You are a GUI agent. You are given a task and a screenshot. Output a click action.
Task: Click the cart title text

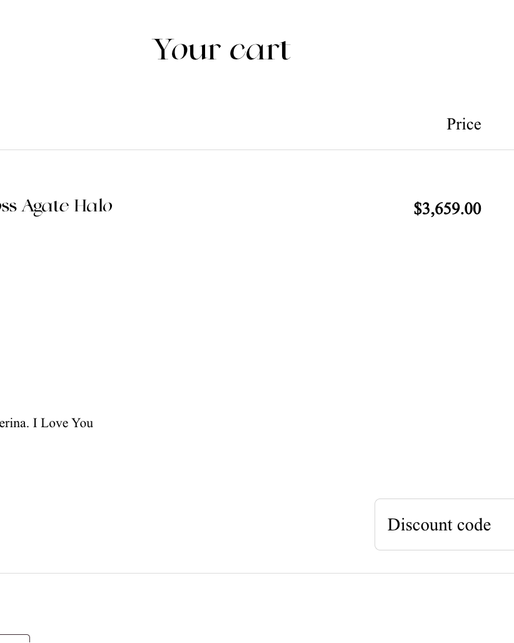[222, 50]
